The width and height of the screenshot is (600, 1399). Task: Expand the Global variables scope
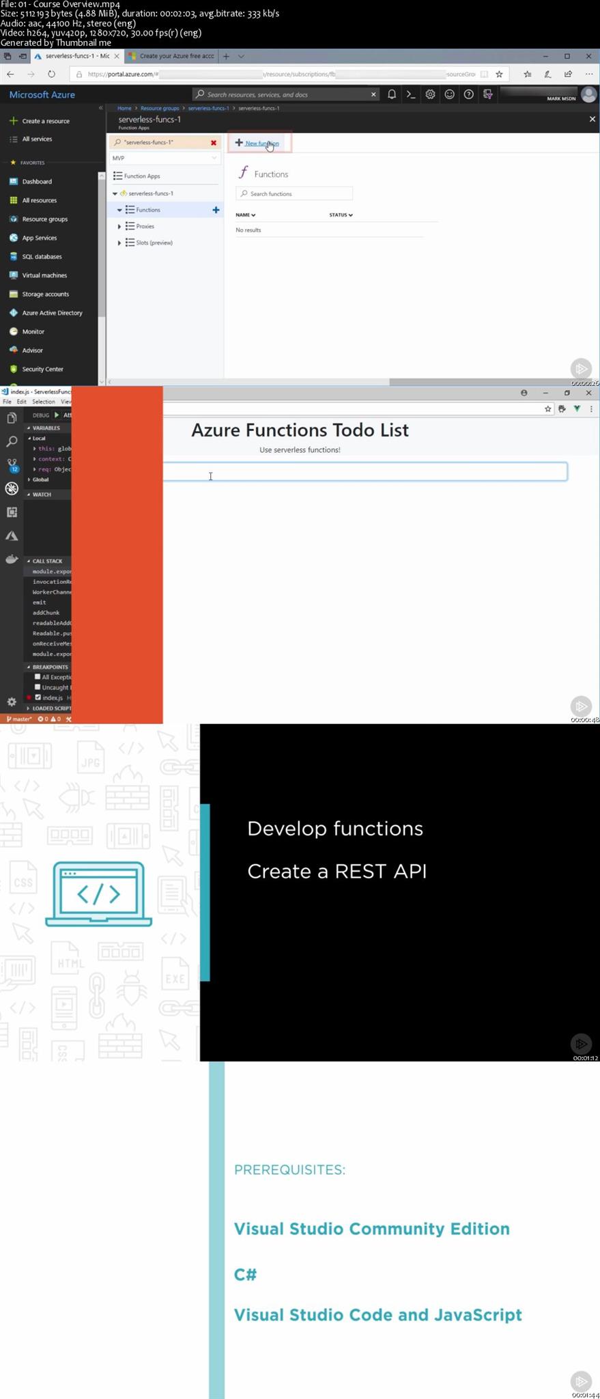tap(29, 480)
